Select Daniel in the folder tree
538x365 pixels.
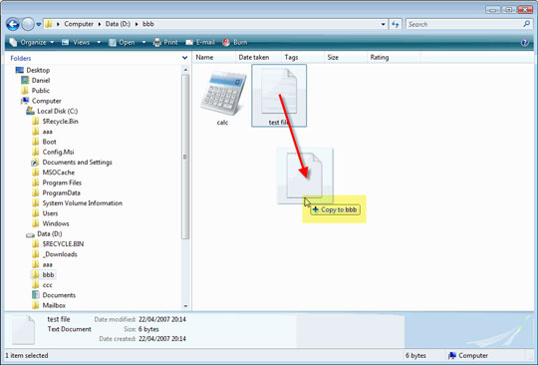tap(36, 81)
